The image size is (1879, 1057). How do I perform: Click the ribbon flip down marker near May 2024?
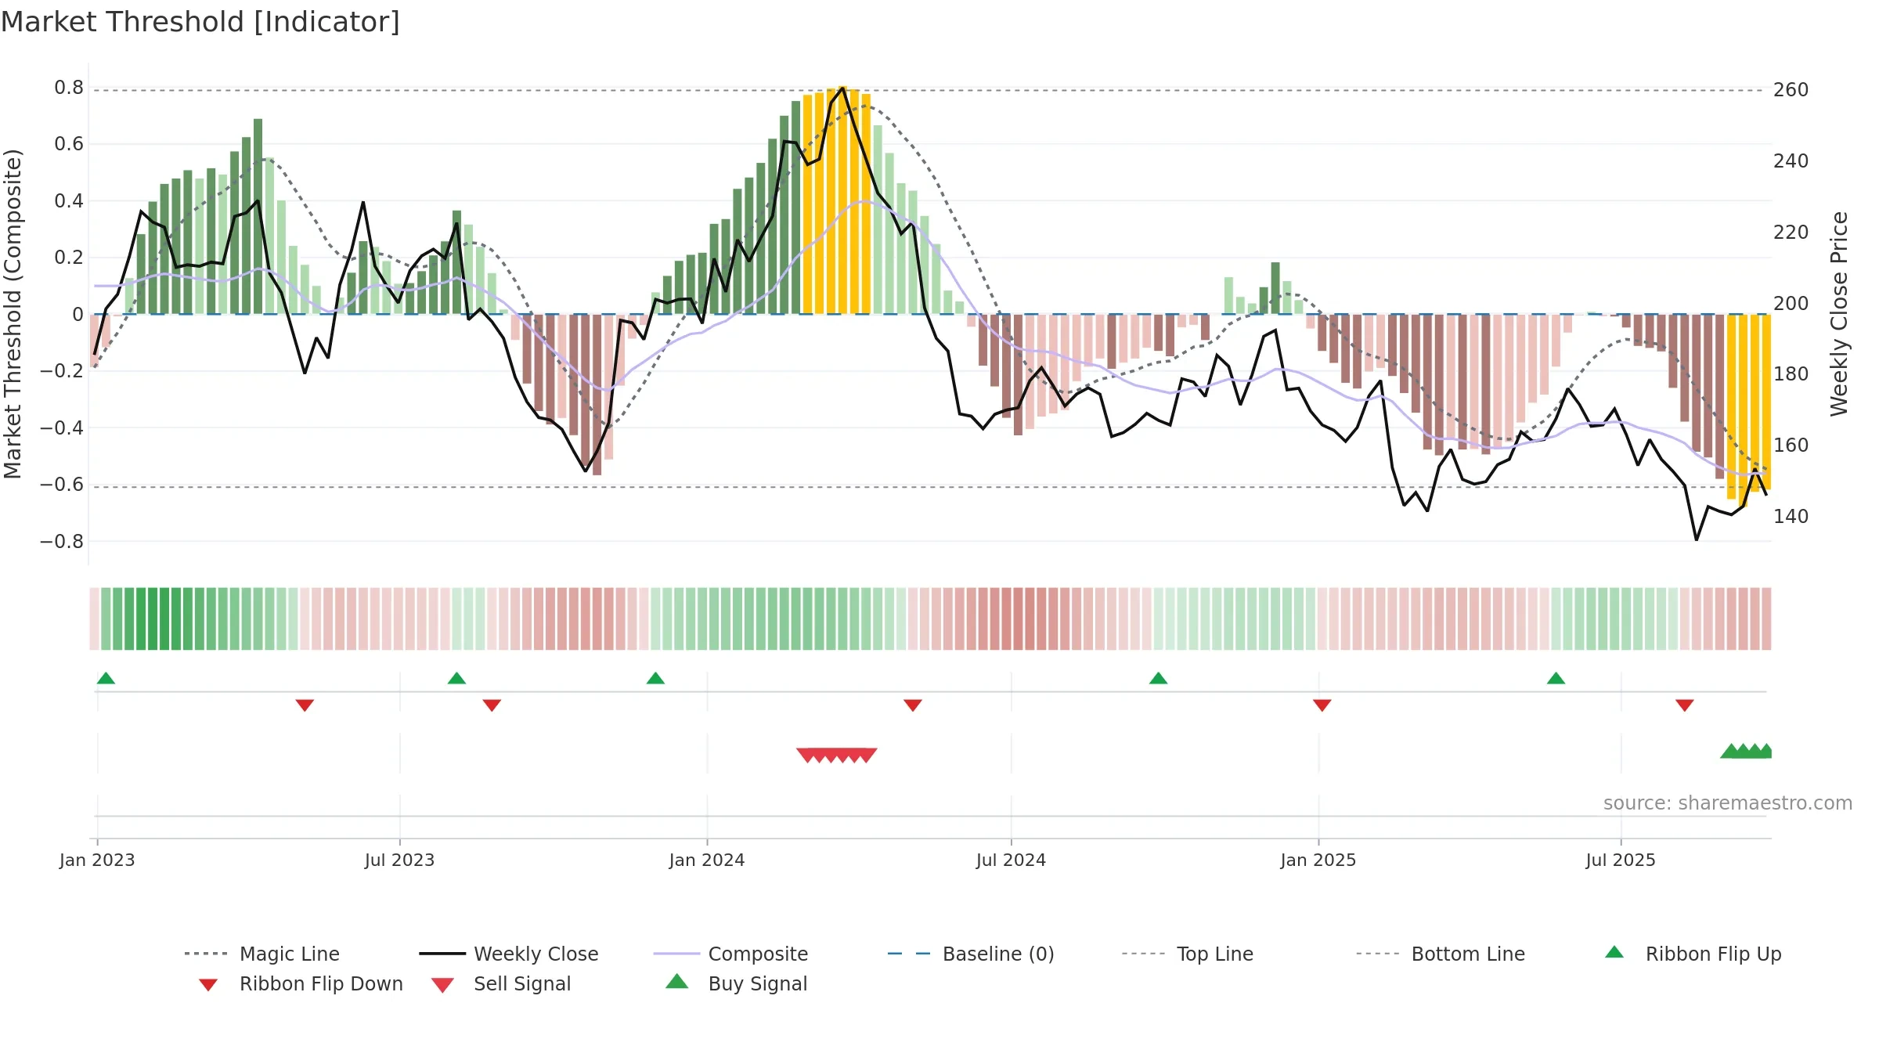tap(913, 705)
